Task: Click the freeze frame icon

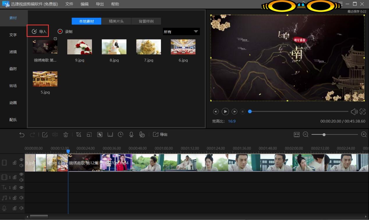Action: click(110, 135)
